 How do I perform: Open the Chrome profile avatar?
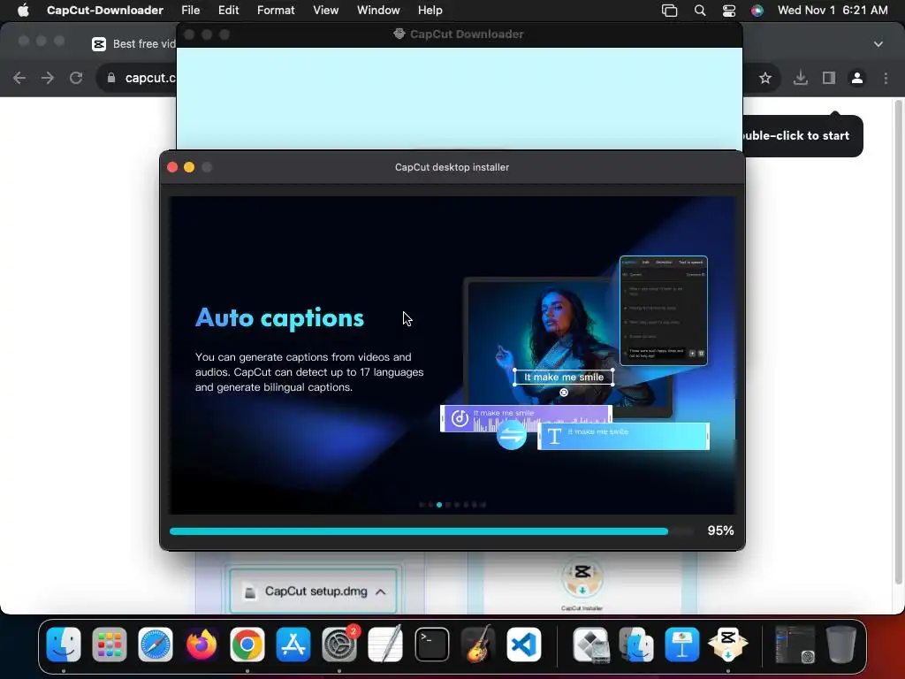[857, 78]
